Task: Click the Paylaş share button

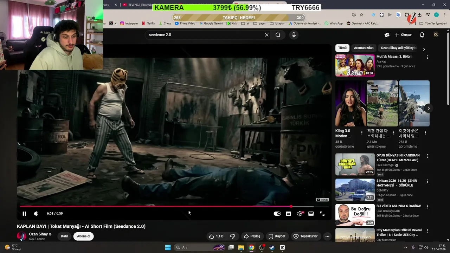Action: [252, 236]
